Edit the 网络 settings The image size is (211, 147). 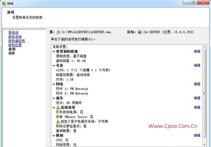197,84
